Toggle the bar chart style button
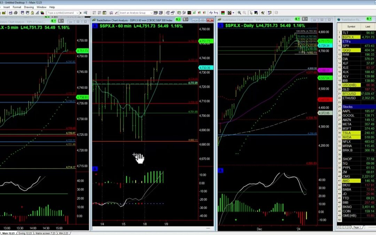This screenshot has width=376, height=235. 194,13
